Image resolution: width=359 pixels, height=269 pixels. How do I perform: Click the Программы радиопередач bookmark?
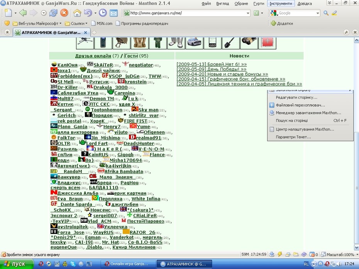point(142,23)
